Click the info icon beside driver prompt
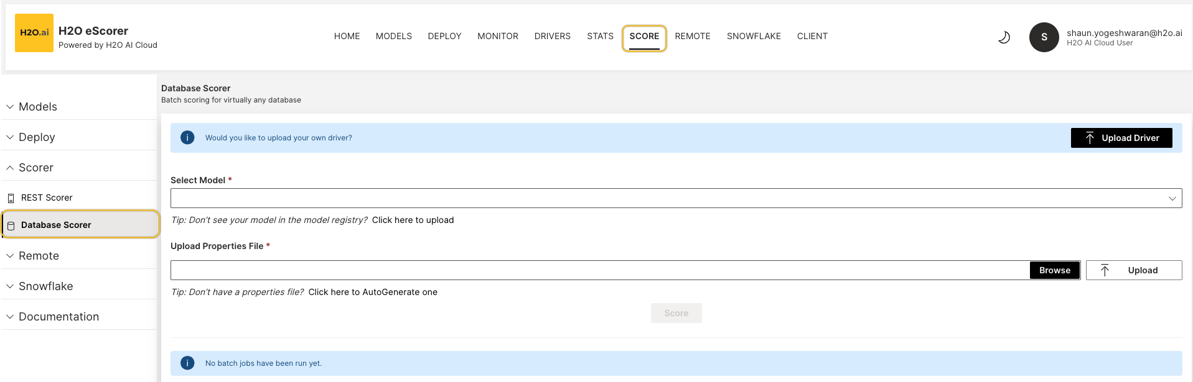 point(187,138)
